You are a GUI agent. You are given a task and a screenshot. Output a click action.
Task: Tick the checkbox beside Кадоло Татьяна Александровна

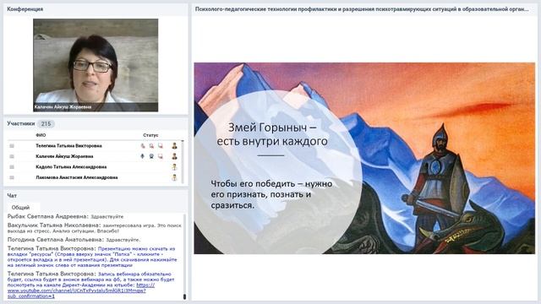click(12, 167)
